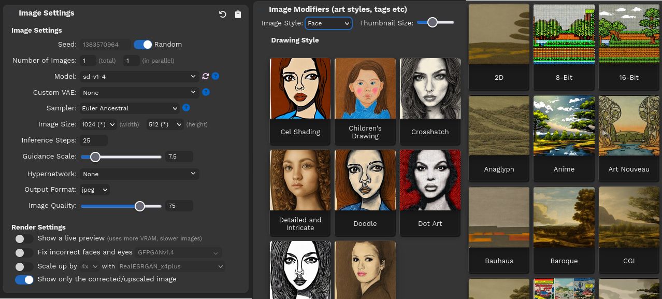Open the Model dropdown sd-v1-4
662x299 pixels.
tap(139, 77)
